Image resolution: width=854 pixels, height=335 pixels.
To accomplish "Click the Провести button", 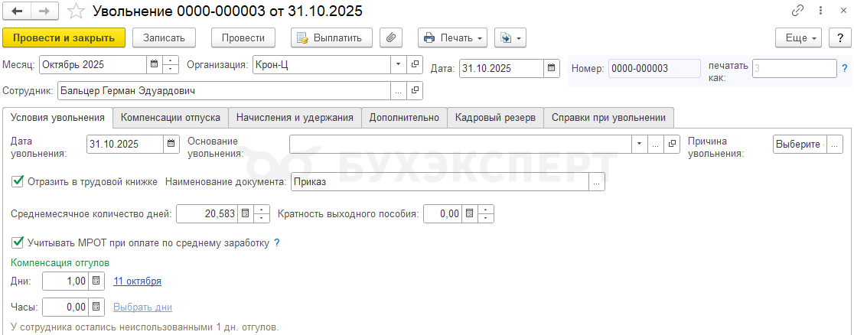I will click(243, 38).
